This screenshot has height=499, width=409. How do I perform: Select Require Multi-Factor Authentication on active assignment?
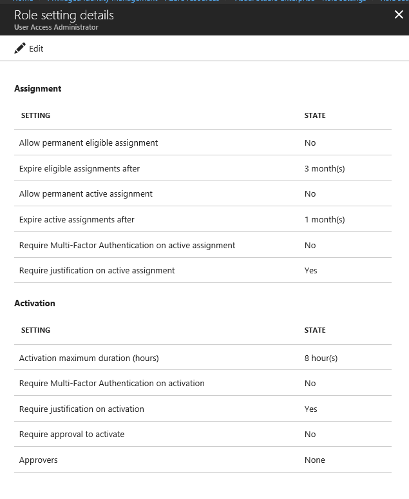click(x=127, y=245)
